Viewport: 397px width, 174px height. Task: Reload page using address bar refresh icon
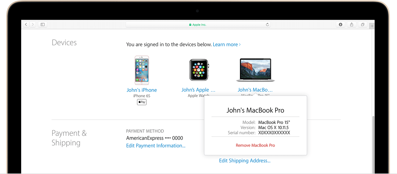(267, 25)
